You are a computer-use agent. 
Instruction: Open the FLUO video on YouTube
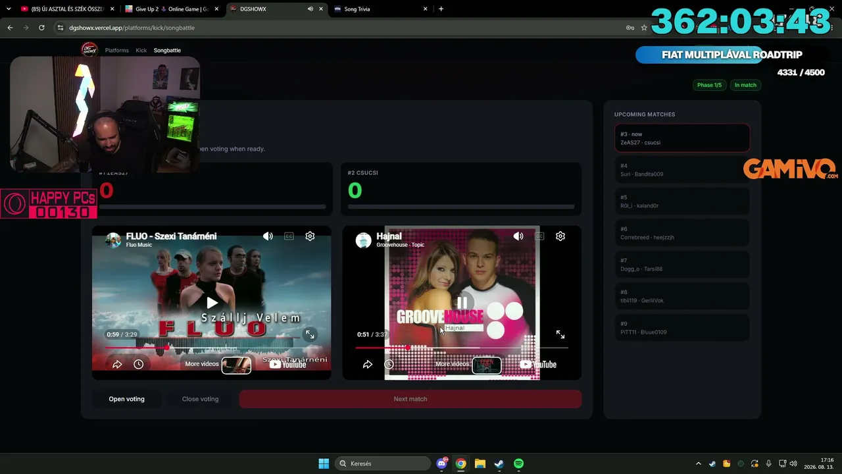[x=287, y=364]
